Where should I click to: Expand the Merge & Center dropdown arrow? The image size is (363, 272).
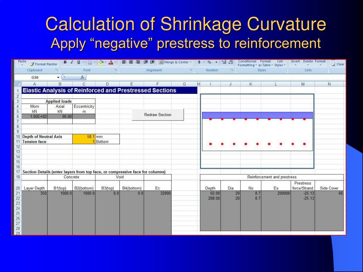190,62
